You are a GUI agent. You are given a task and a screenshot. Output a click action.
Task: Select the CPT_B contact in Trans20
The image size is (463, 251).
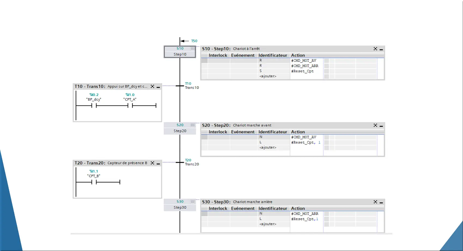click(x=94, y=182)
